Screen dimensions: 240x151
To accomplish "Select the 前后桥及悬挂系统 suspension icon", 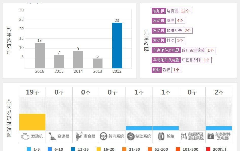I will pos(184,136).
